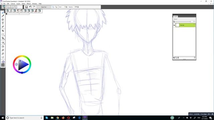Click into the Opacity value field
This screenshot has height=120, width=214.
(x=75, y=7)
